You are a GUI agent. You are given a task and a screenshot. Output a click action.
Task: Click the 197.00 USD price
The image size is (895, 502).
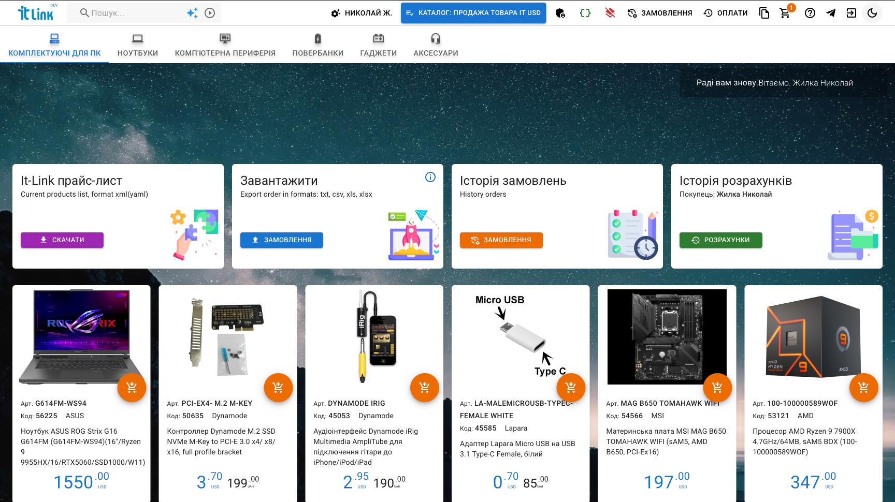(x=667, y=482)
